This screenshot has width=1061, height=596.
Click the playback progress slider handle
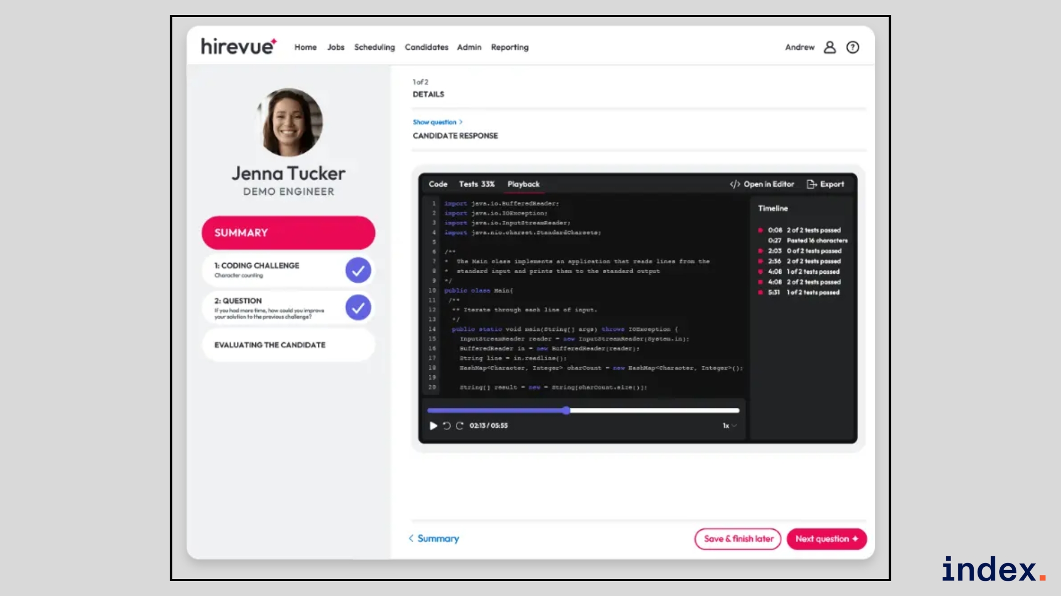tap(566, 411)
